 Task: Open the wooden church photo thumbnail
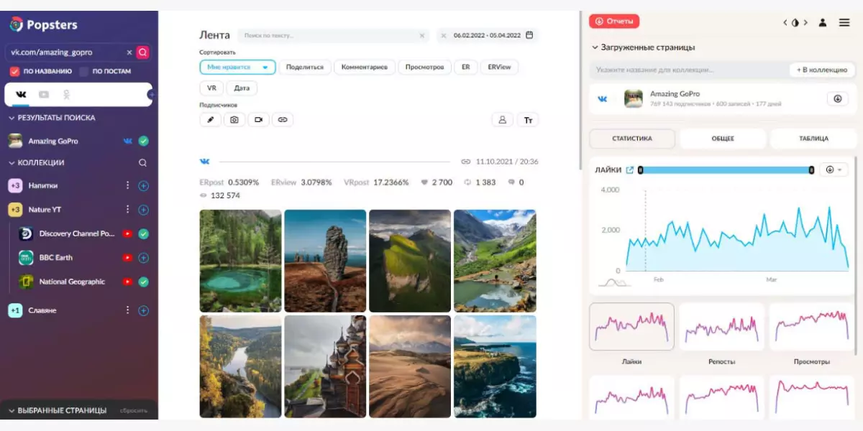[x=325, y=366]
